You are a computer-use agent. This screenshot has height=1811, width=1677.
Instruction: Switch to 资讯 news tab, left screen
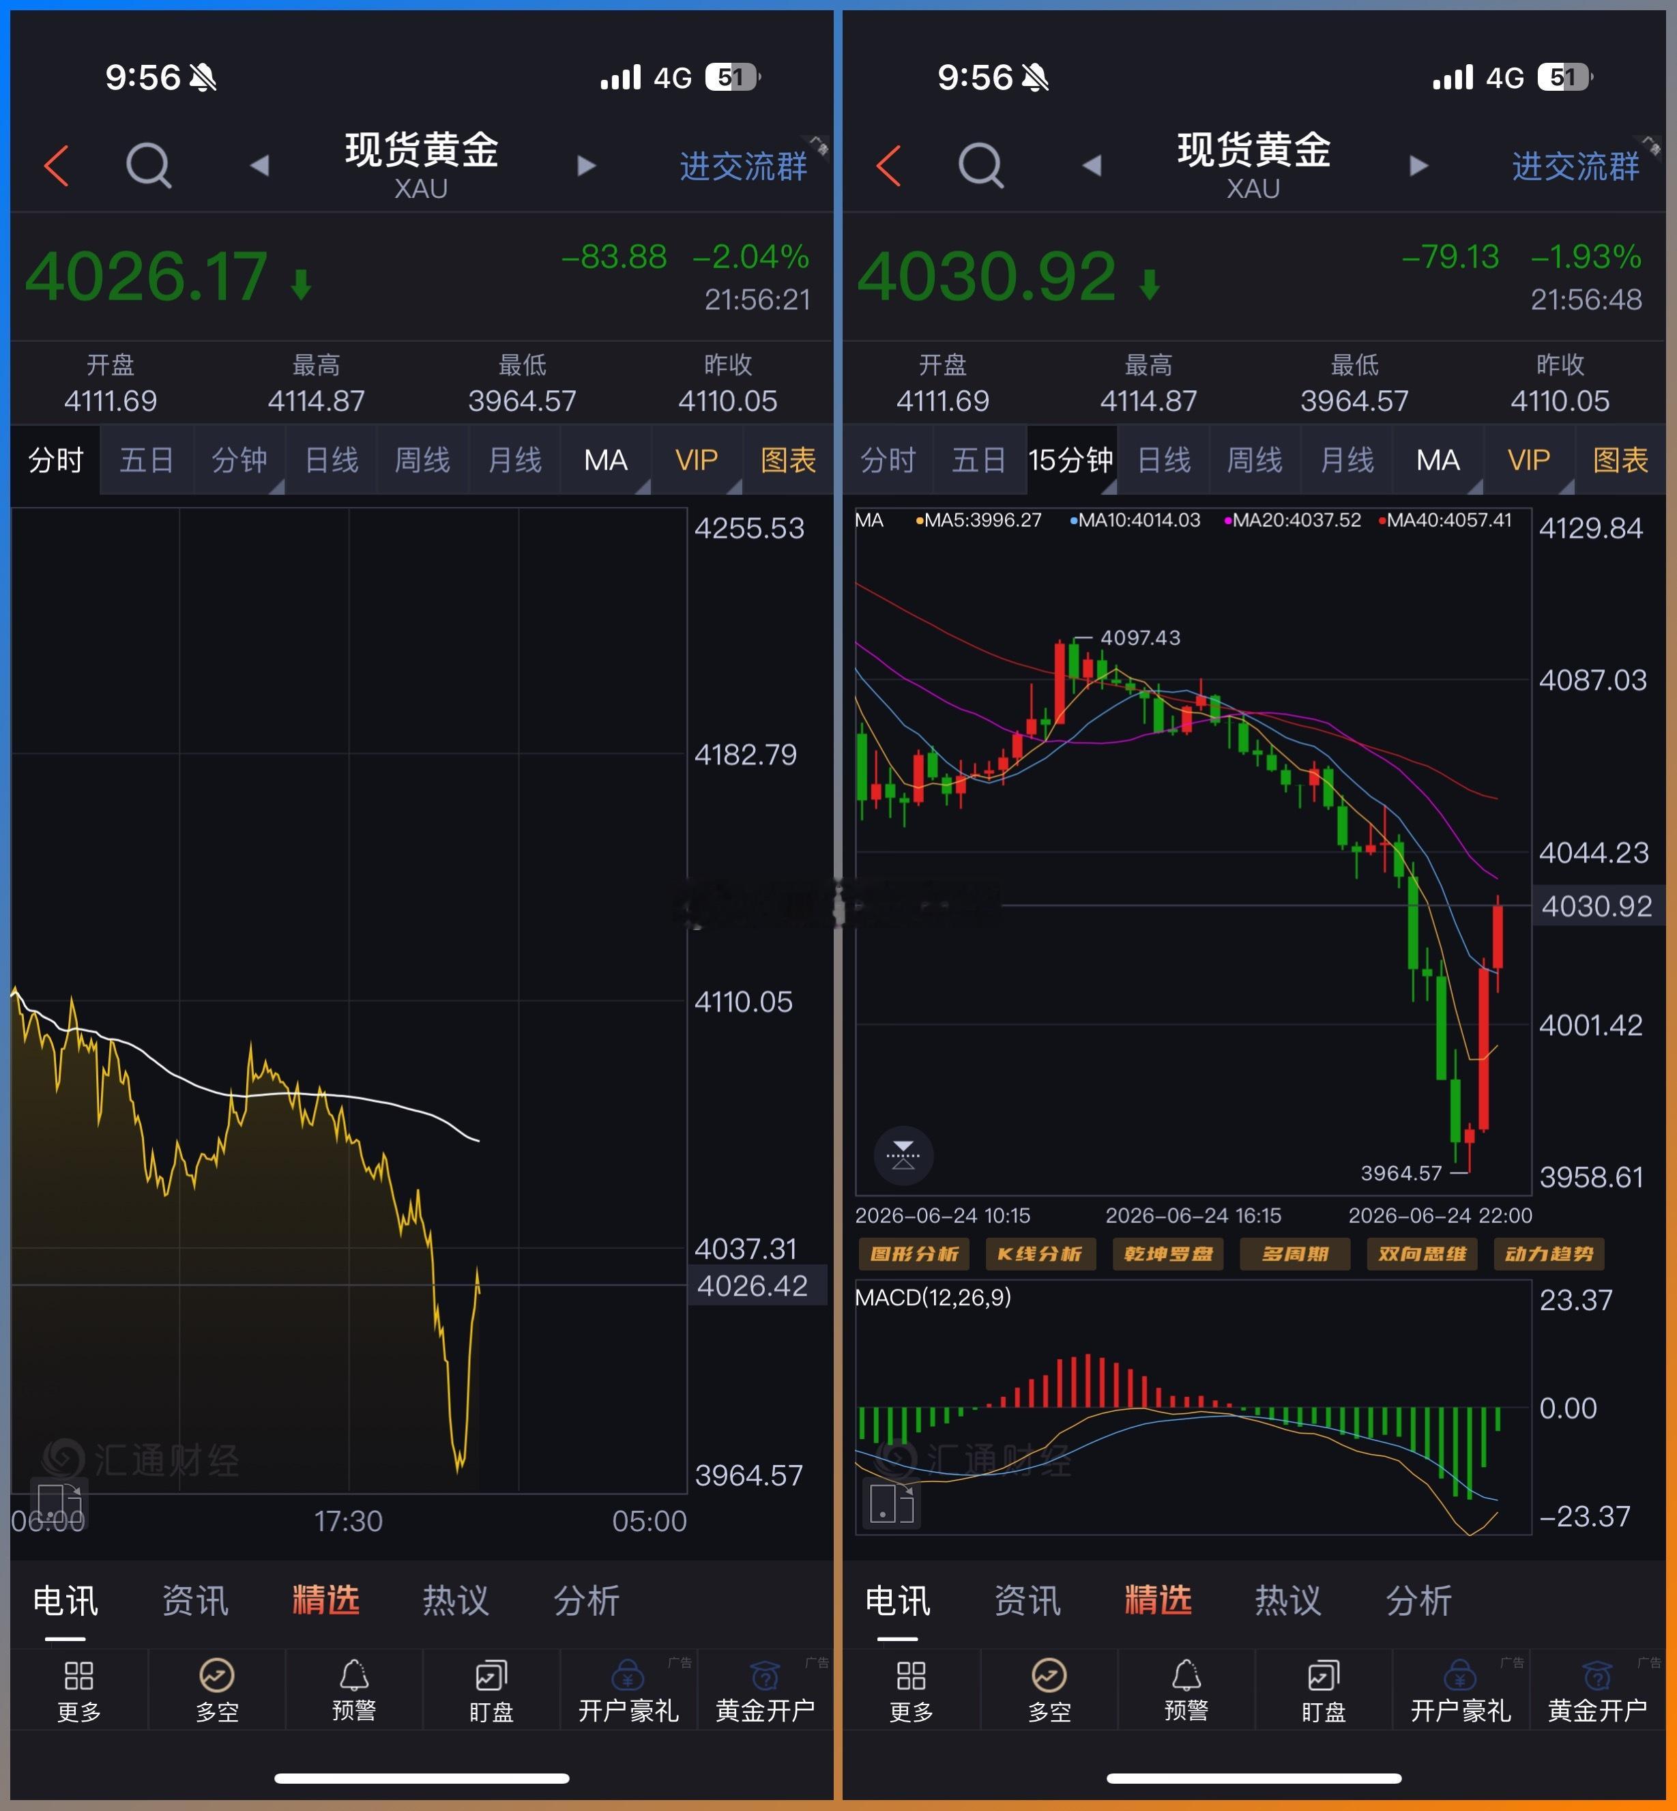[195, 1599]
